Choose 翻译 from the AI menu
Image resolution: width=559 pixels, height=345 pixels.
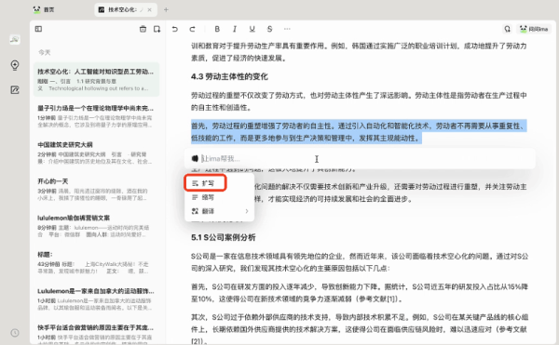pos(219,211)
